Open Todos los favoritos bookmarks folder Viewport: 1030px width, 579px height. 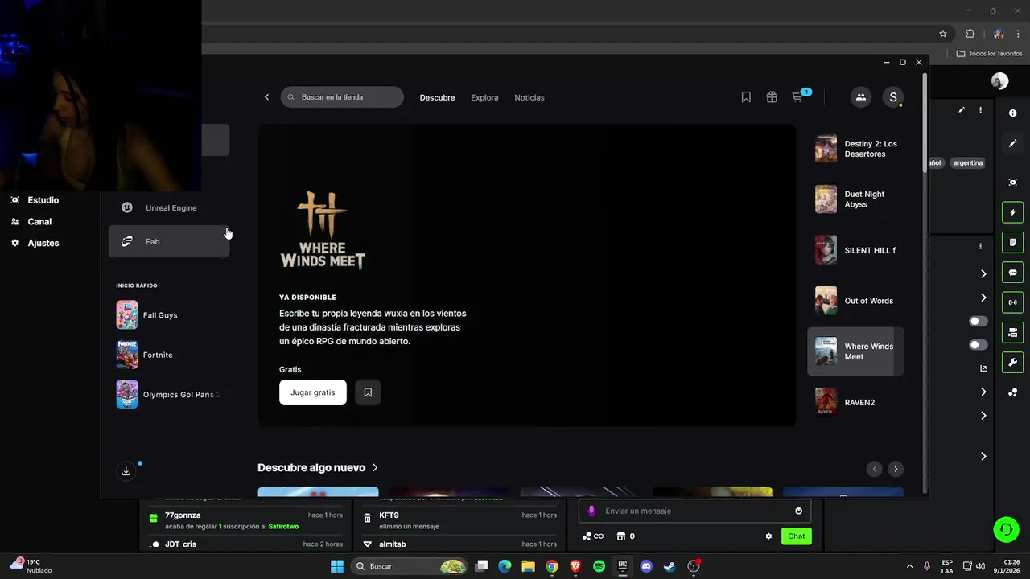[x=989, y=54]
